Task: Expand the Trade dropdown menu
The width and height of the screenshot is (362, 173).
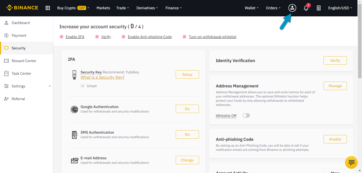Action: coord(123,8)
